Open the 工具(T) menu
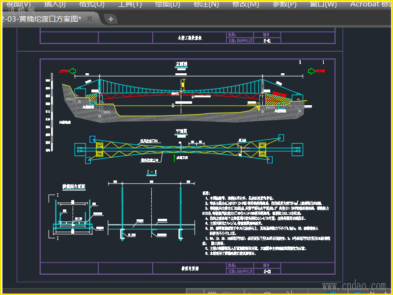Viewport: 393px width, 295px height. coord(130,4)
